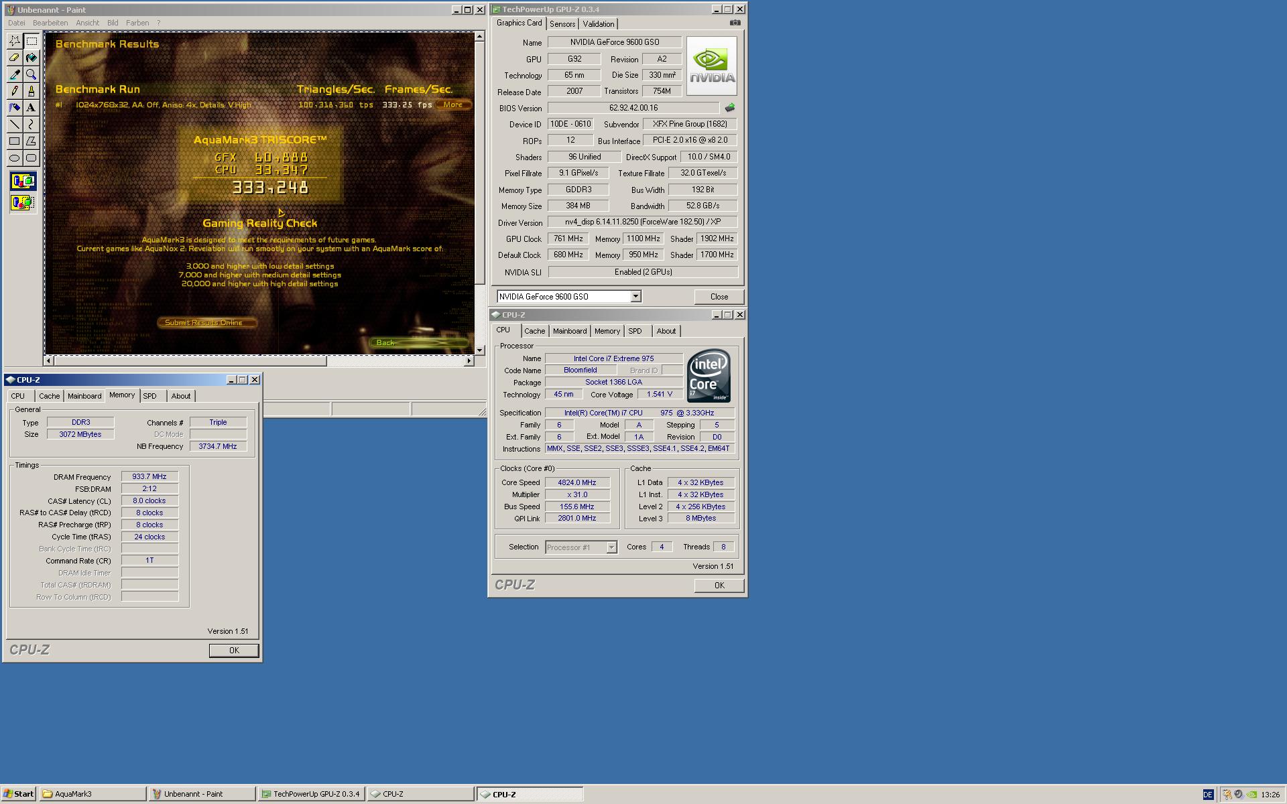Click the Paint canvas scroll up arrow

479,37
